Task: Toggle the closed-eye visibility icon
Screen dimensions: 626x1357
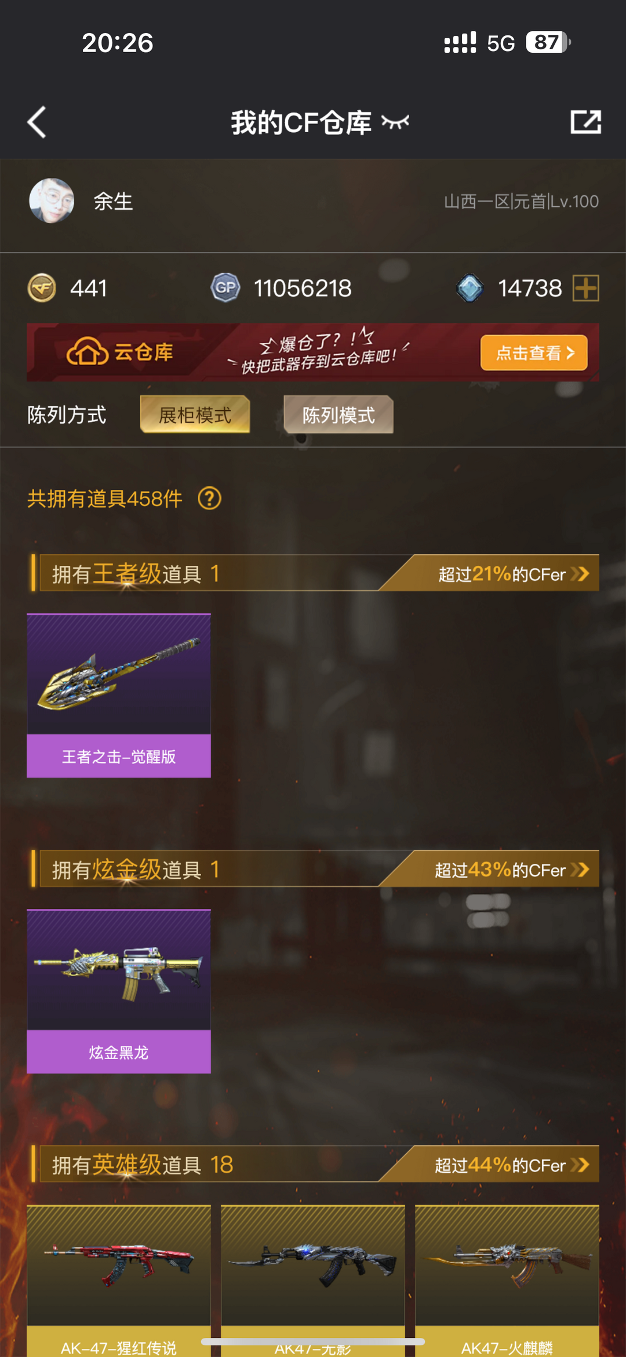Action: 395,122
